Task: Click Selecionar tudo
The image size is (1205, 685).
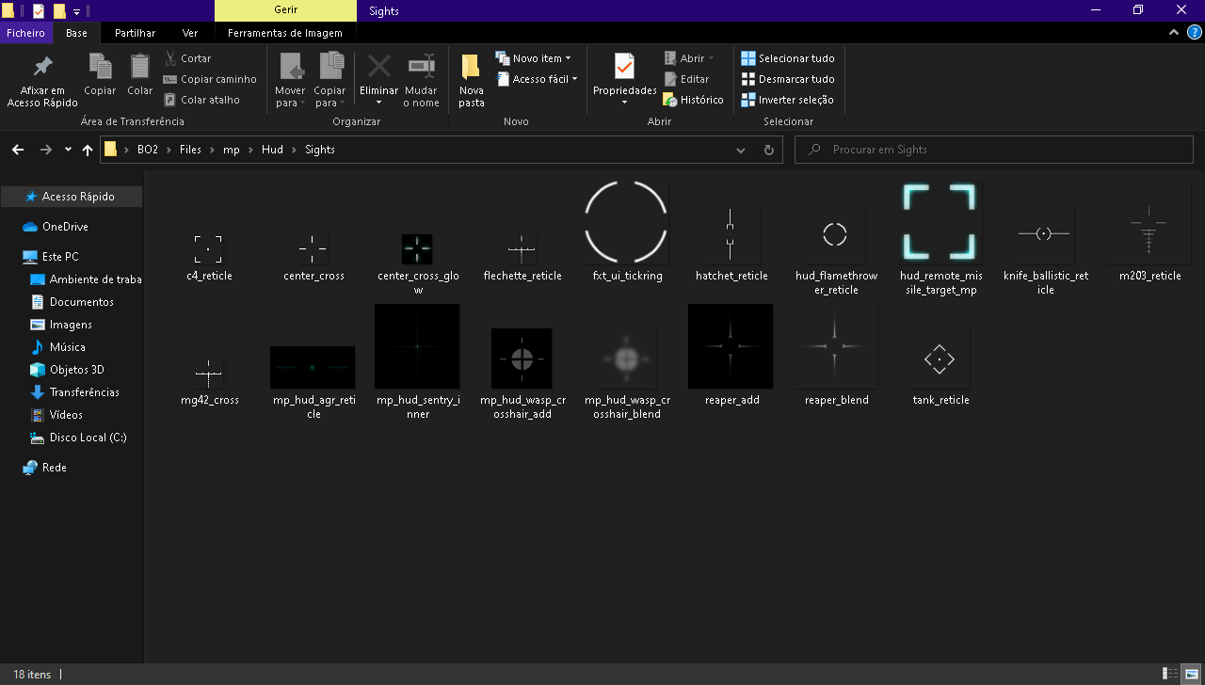Action: pyautogui.click(x=788, y=58)
